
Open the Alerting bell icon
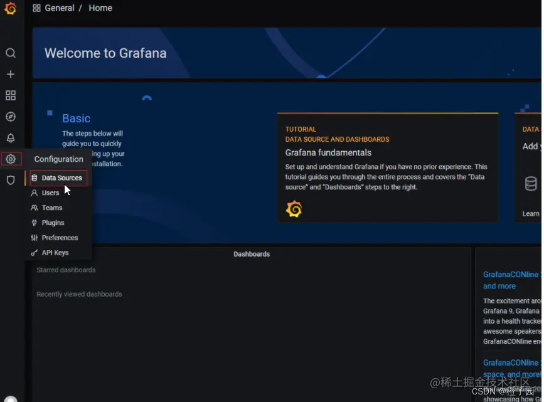pyautogui.click(x=11, y=138)
